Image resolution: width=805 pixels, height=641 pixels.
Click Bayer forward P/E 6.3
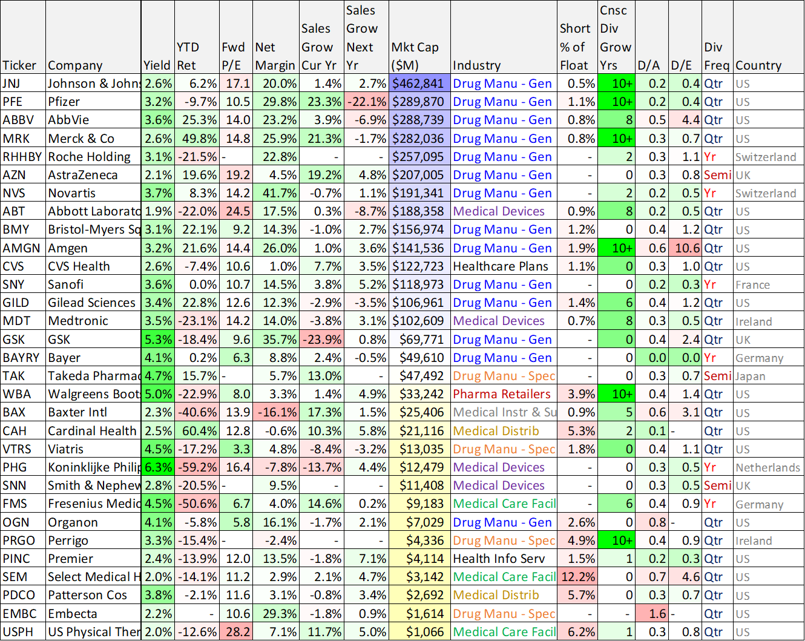[x=236, y=358]
